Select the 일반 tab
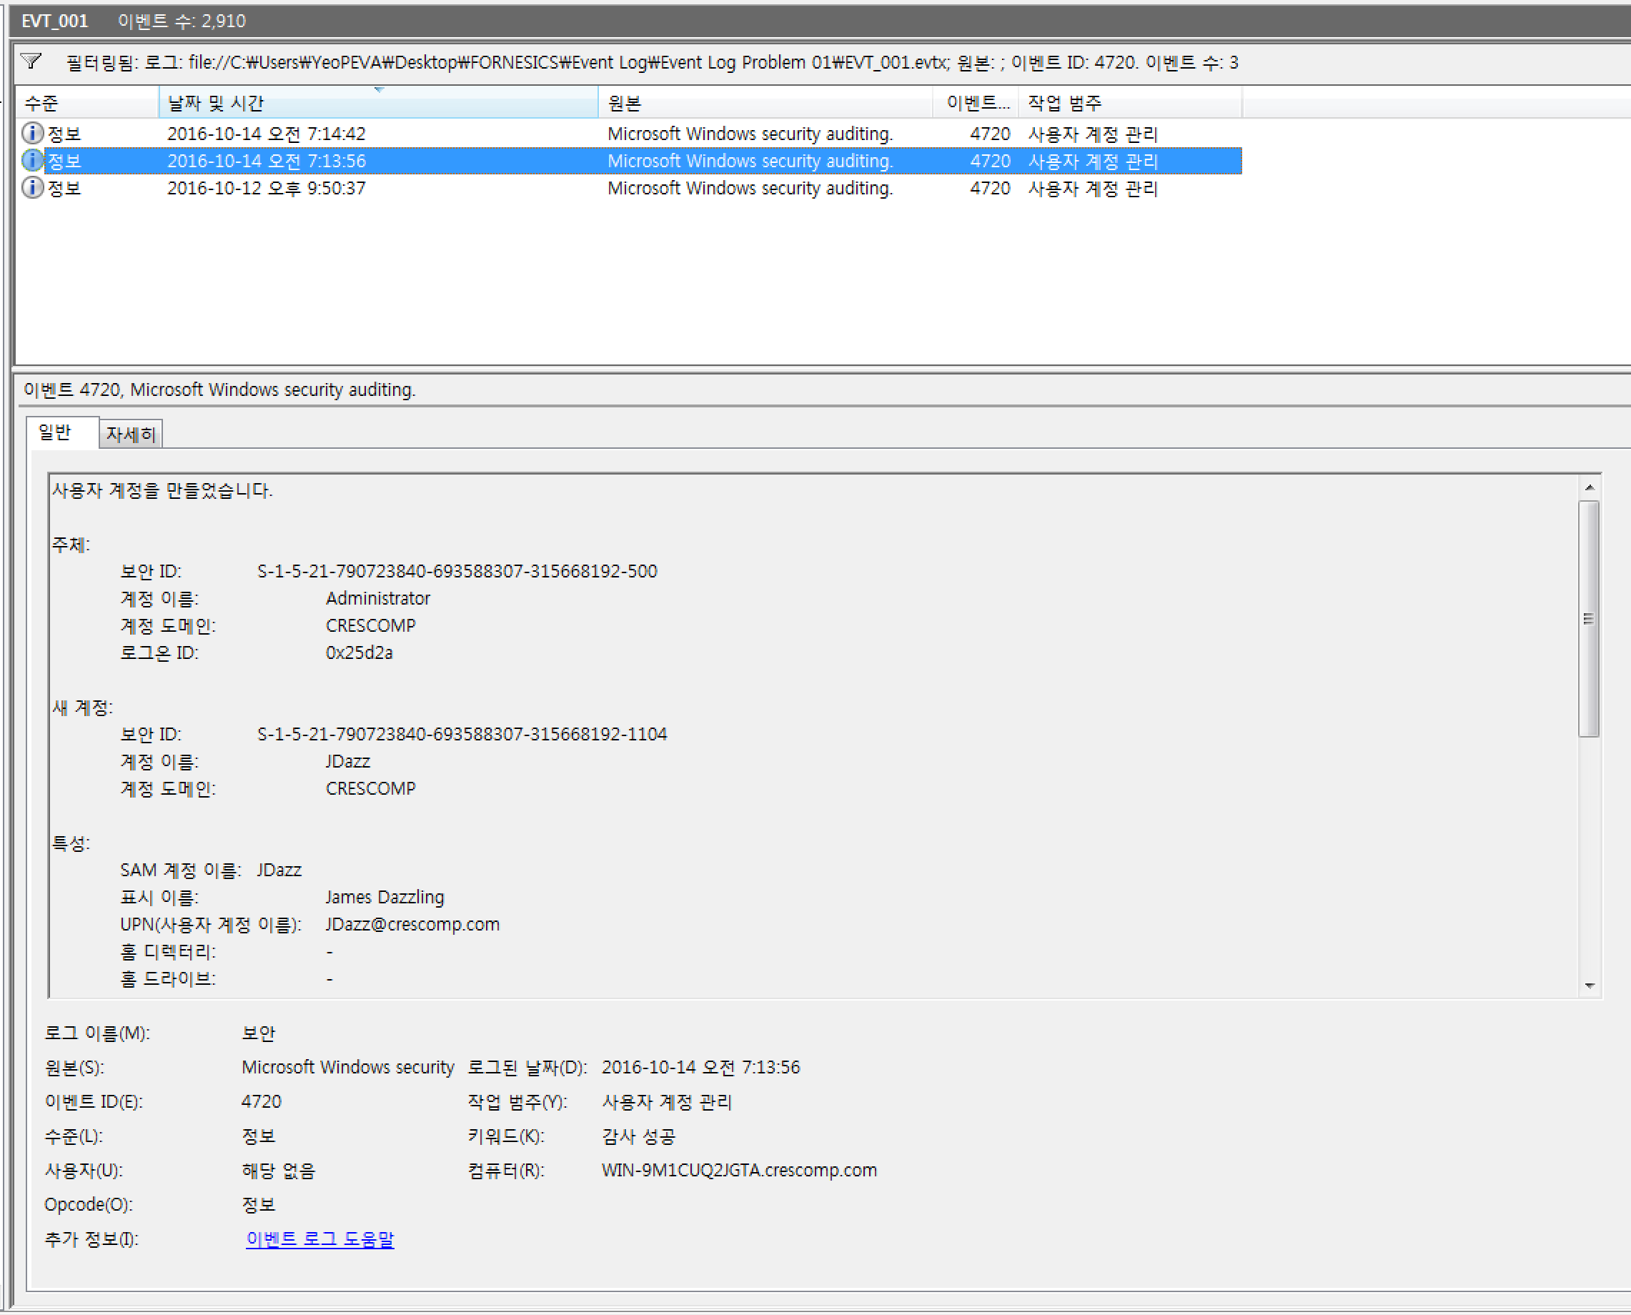This screenshot has width=1631, height=1315. pos(55,432)
